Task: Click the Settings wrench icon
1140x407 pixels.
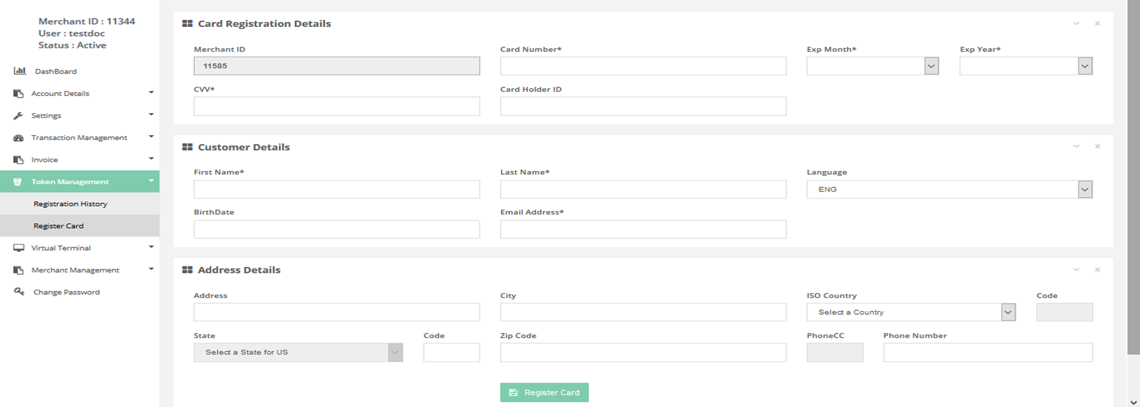Action: [19, 116]
